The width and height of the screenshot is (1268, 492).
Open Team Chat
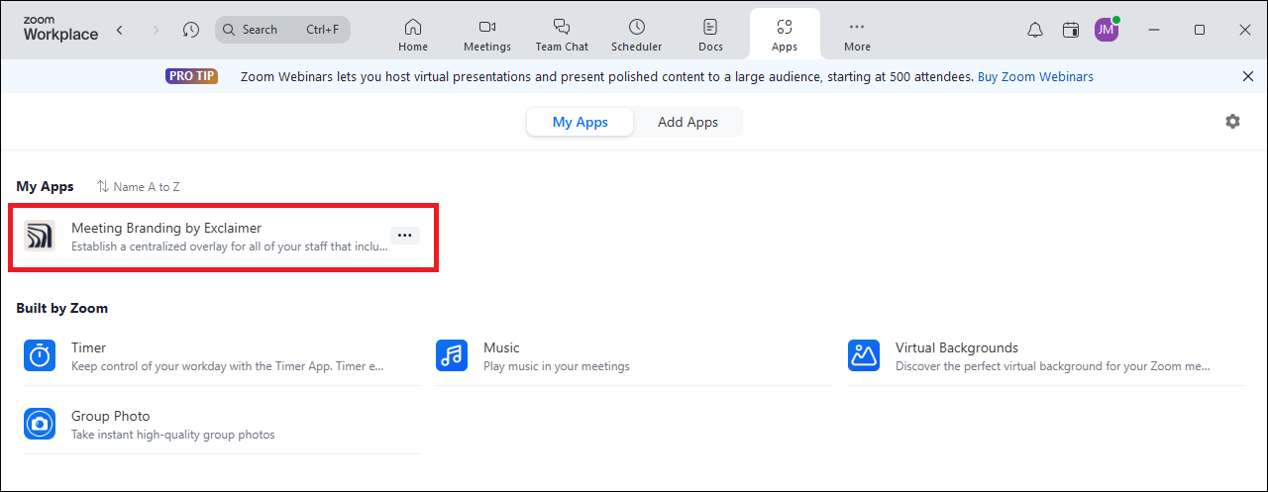coord(562,35)
